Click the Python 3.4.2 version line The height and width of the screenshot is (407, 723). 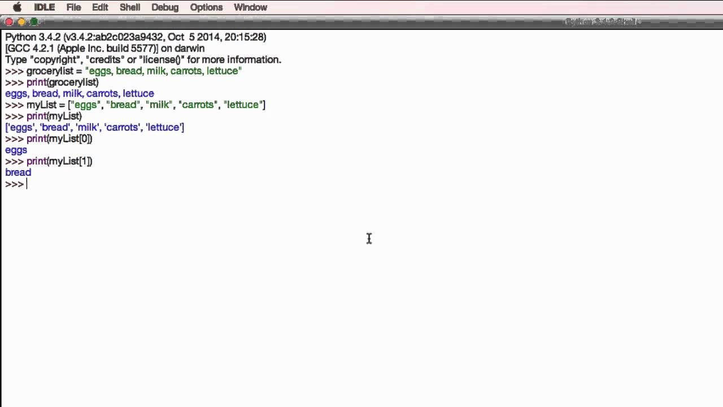(136, 37)
